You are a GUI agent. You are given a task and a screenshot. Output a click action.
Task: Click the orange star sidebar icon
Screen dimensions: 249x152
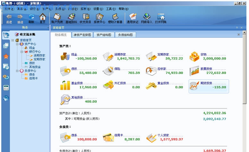(x=6, y=56)
